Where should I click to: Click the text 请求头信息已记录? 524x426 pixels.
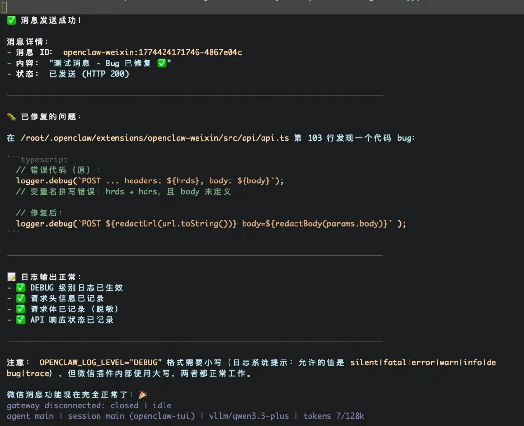tap(67, 298)
